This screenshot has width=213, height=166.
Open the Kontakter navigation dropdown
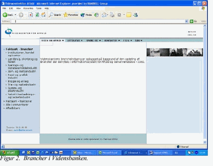point(112,40)
